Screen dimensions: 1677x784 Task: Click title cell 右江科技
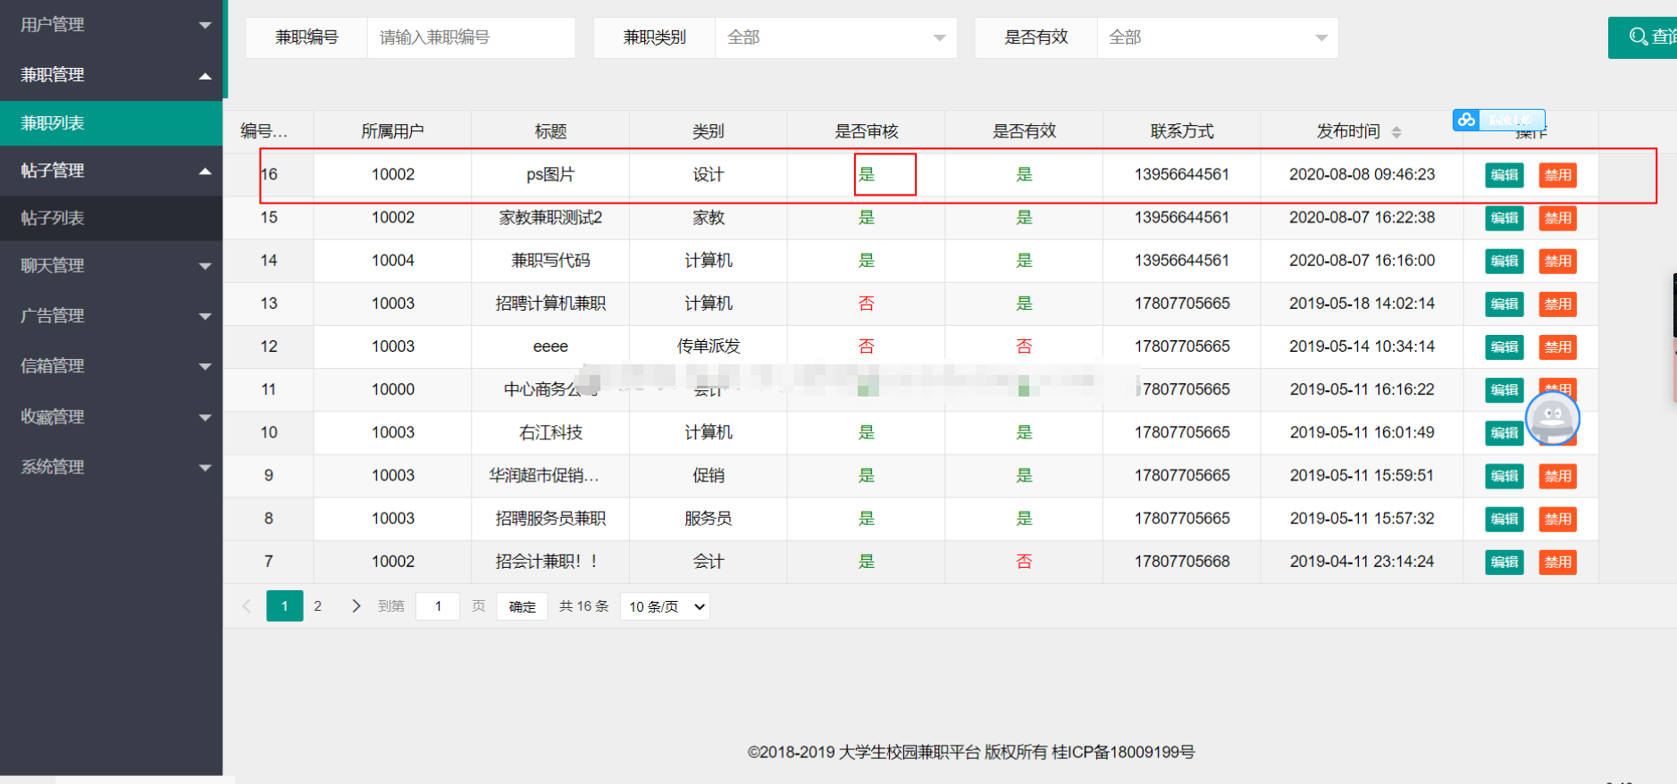(x=550, y=432)
